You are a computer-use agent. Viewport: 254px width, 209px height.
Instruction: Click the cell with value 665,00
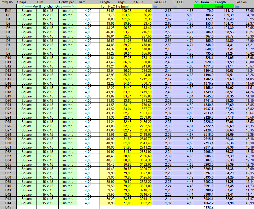(x=142, y=54)
